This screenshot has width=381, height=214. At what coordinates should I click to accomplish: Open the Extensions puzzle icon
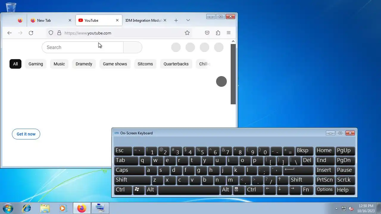click(x=218, y=33)
